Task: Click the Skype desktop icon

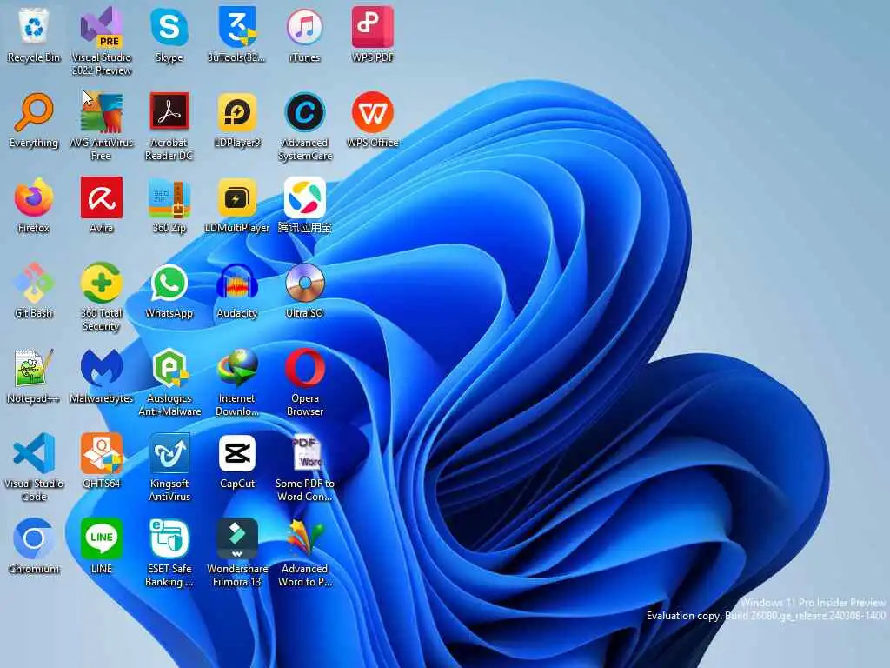Action: coord(169,27)
